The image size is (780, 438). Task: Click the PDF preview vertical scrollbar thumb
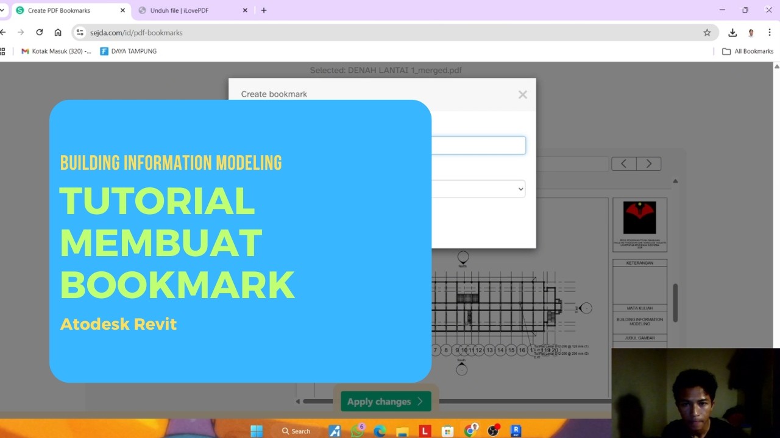675,303
